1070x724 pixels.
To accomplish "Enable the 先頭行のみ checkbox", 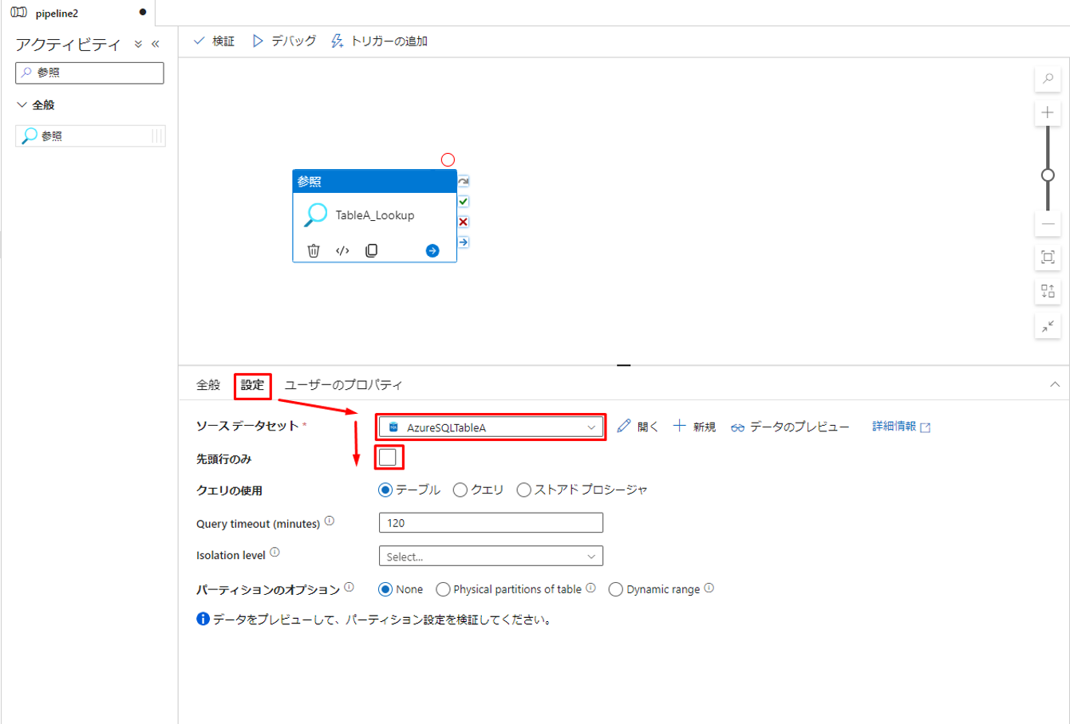I will click(388, 458).
